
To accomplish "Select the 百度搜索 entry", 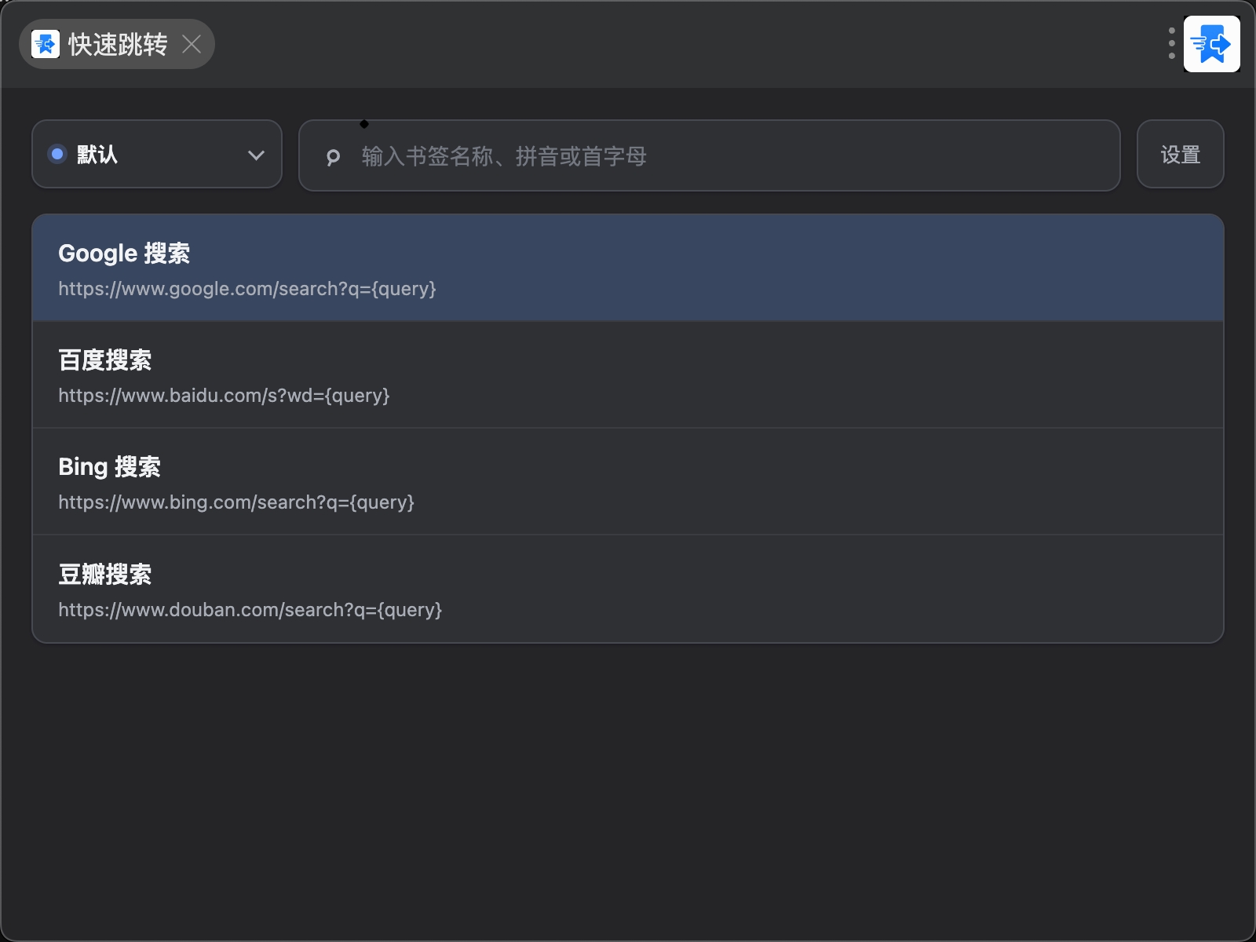I will pos(628,374).
